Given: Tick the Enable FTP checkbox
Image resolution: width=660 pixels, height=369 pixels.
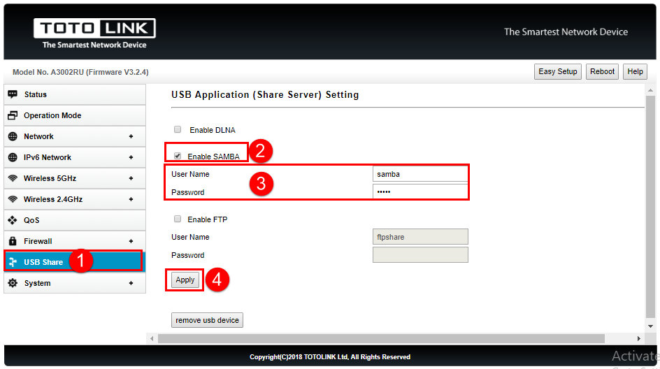Looking at the screenshot, I should coord(178,219).
